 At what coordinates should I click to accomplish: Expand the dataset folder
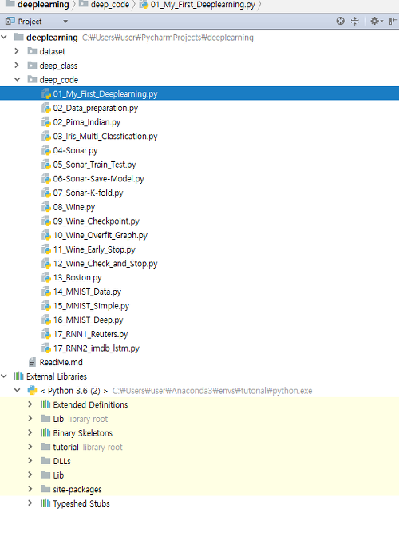pos(17,51)
